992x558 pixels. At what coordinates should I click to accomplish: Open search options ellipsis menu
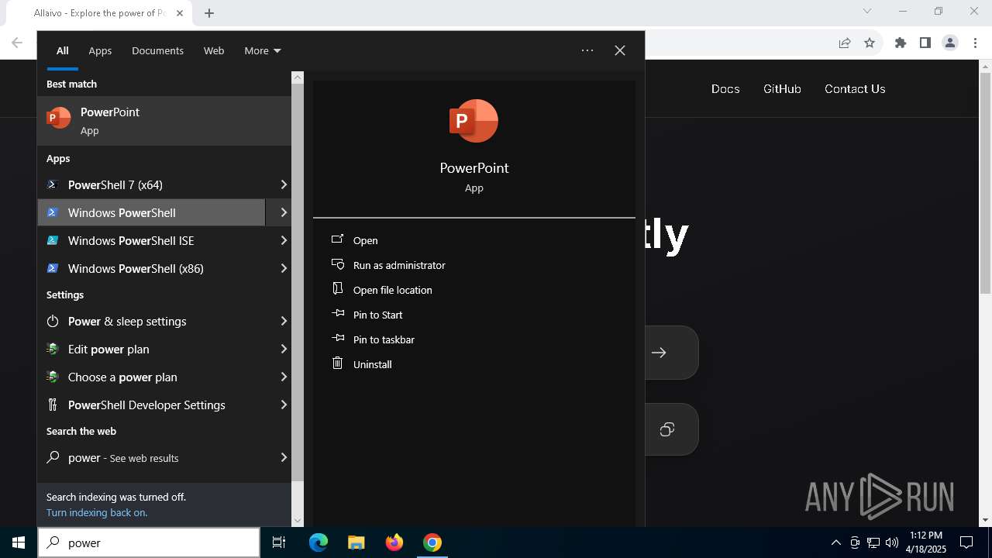[x=587, y=50]
